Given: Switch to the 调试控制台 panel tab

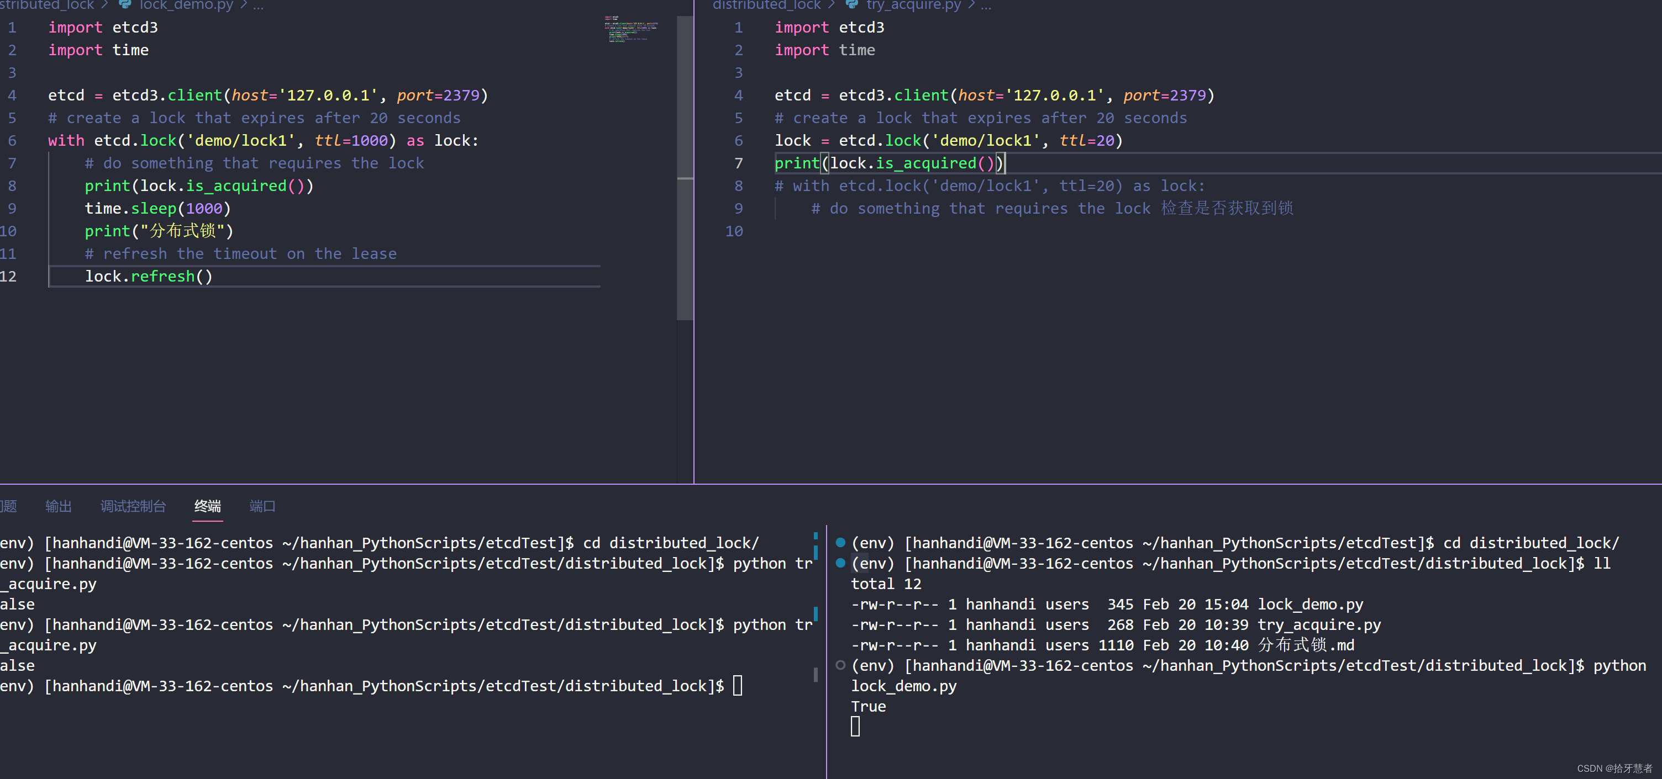Looking at the screenshot, I should [x=133, y=506].
